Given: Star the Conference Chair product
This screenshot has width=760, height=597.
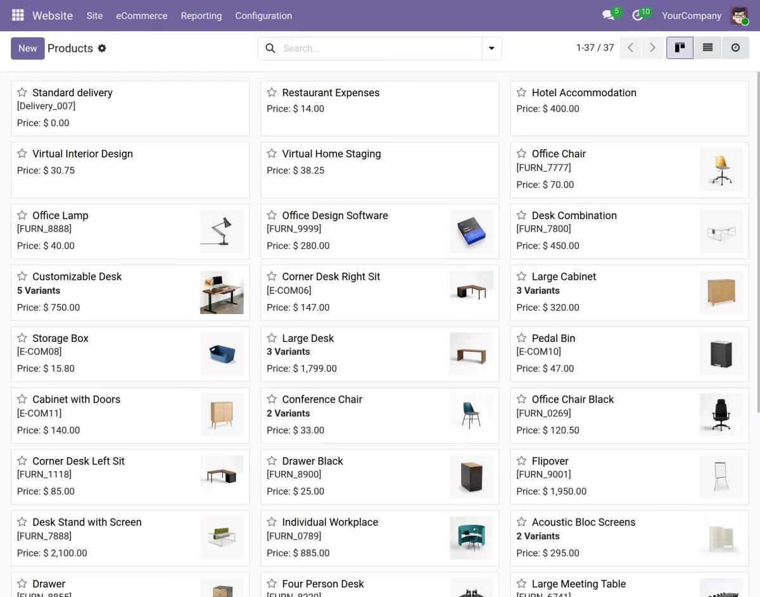Looking at the screenshot, I should click(272, 399).
